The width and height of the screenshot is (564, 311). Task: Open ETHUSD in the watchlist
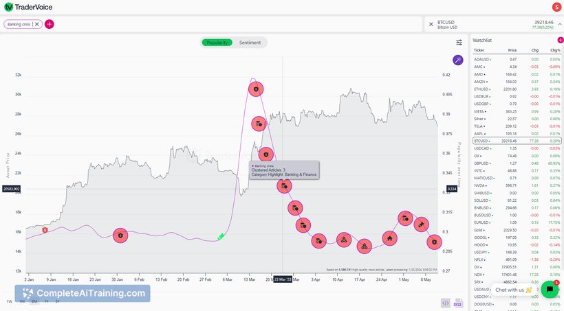click(517, 89)
